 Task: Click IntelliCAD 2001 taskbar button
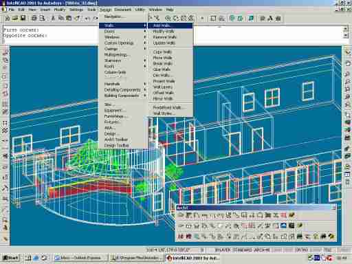(x=192, y=258)
